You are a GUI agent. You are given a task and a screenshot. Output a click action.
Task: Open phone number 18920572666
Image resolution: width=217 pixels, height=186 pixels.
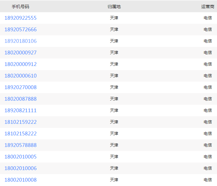pos(21,29)
